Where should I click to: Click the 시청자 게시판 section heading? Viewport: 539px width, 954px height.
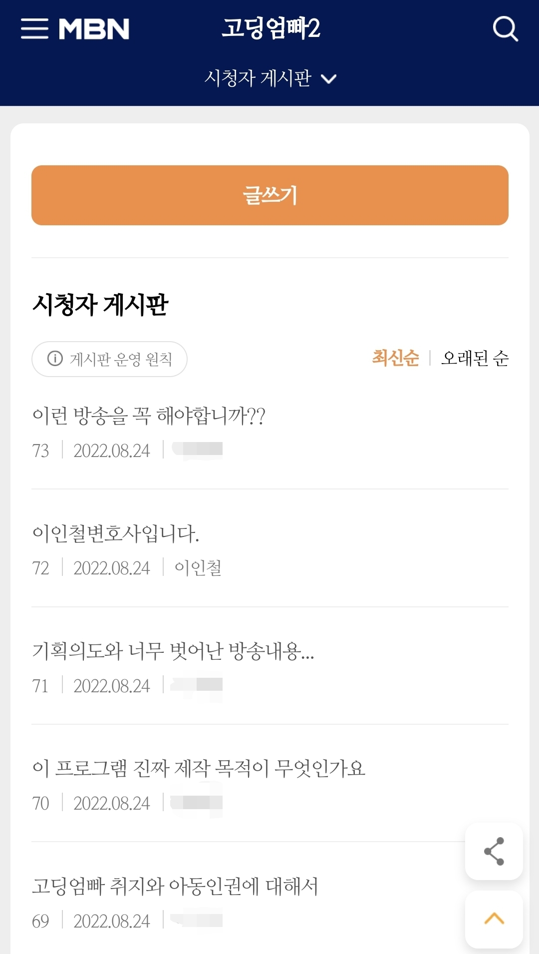coord(100,305)
